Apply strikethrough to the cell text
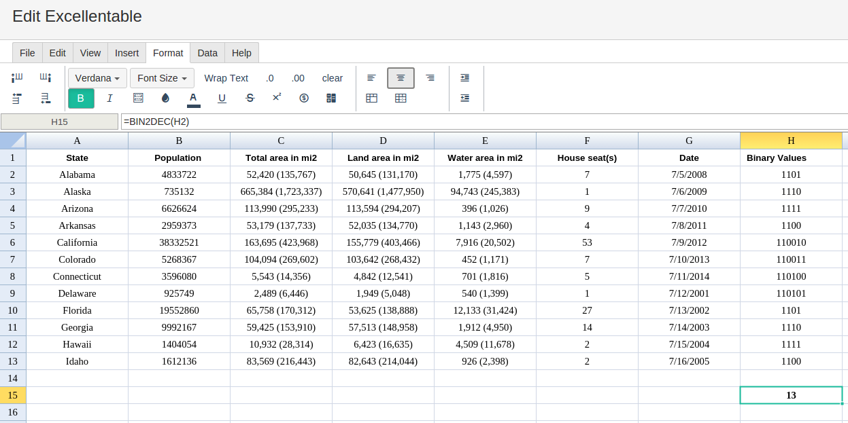This screenshot has height=423, width=848. click(250, 98)
